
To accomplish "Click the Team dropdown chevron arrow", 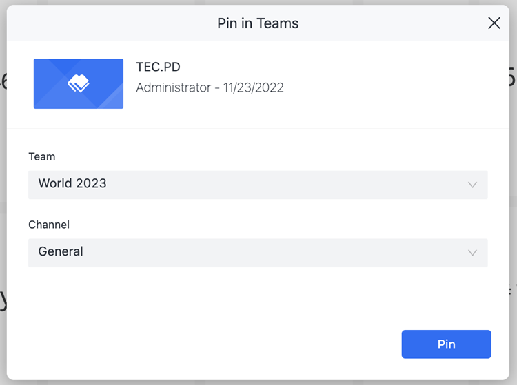I will click(472, 185).
